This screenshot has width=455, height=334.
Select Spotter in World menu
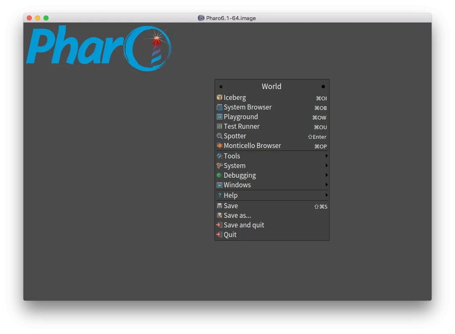click(x=272, y=136)
